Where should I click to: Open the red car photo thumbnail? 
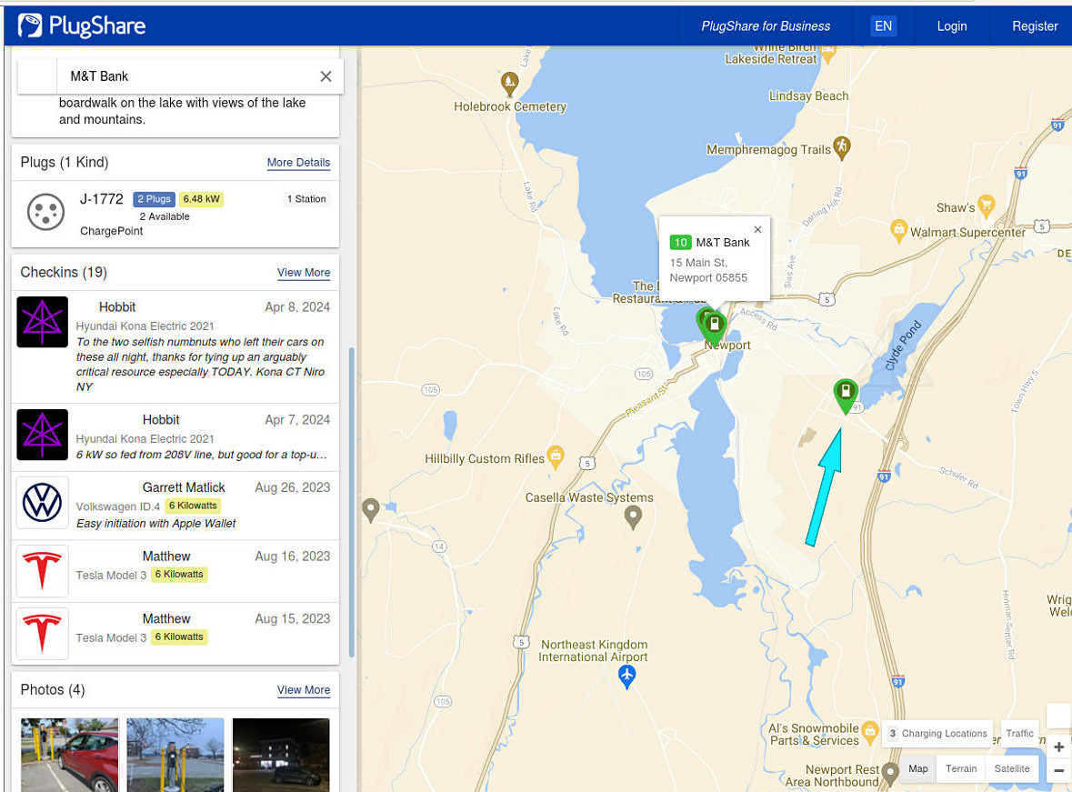point(70,755)
